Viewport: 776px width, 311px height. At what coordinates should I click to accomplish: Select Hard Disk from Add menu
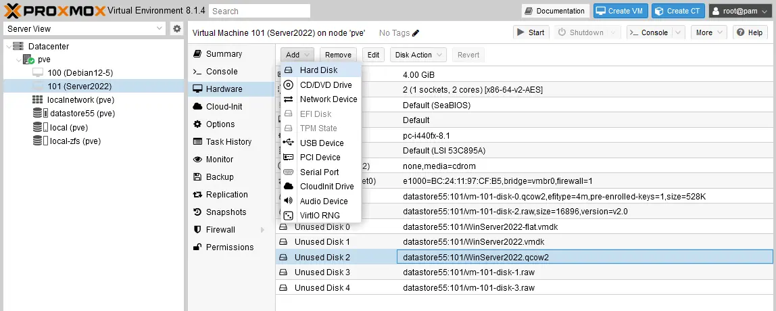click(320, 70)
